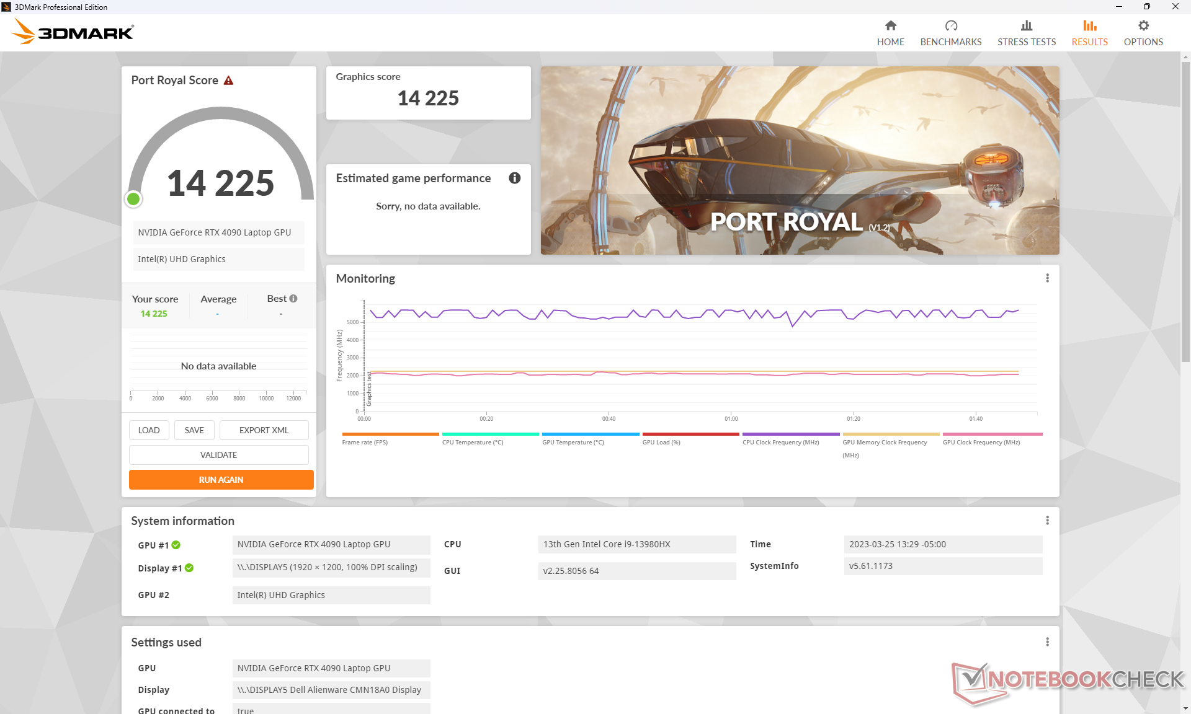Open the Options gear icon
The image size is (1191, 714).
pyautogui.click(x=1143, y=26)
